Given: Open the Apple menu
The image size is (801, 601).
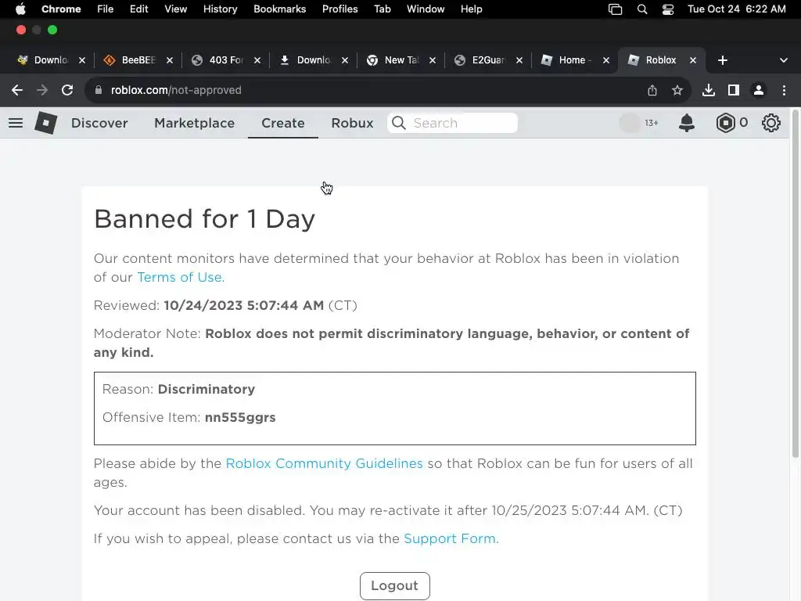Looking at the screenshot, I should [x=20, y=9].
